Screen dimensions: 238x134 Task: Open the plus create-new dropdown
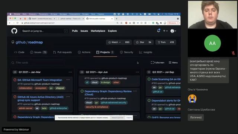click(x=165, y=31)
